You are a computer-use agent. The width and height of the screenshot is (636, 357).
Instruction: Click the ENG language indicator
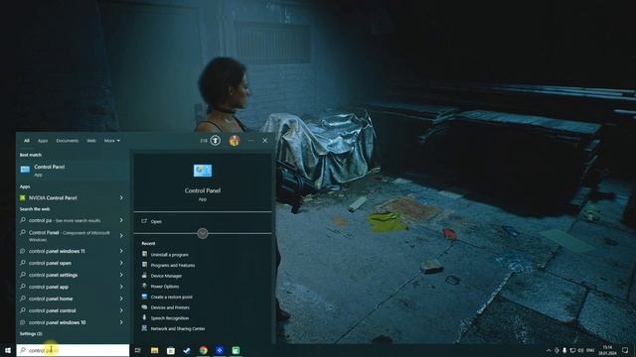tap(590, 350)
